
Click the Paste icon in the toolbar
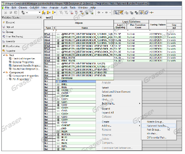(x=16, y=13)
